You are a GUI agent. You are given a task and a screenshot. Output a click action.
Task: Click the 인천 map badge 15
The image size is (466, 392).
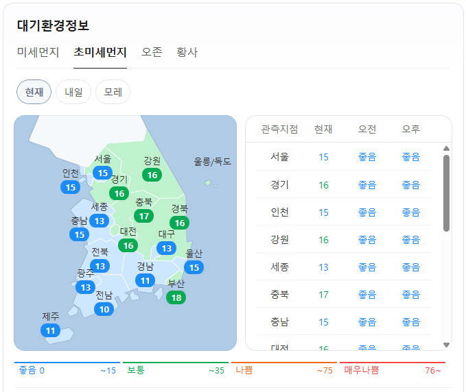[x=71, y=187]
